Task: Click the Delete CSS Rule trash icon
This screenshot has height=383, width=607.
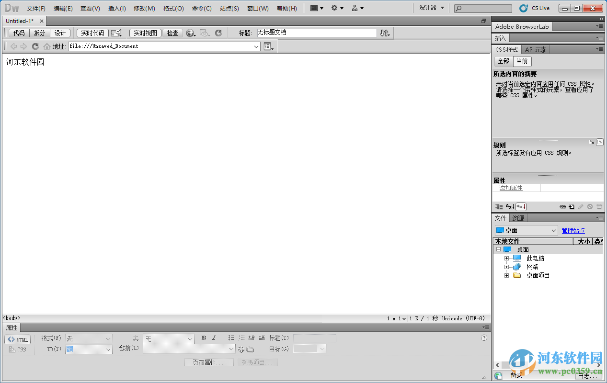Action: [599, 206]
